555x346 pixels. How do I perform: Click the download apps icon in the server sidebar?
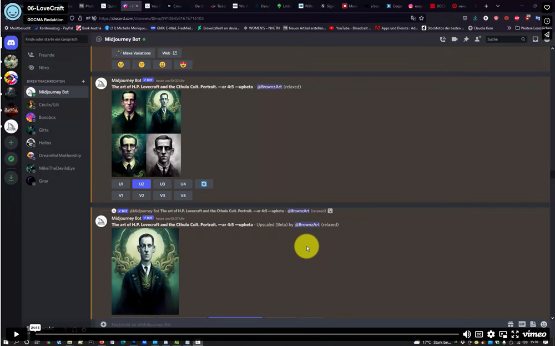(11, 178)
